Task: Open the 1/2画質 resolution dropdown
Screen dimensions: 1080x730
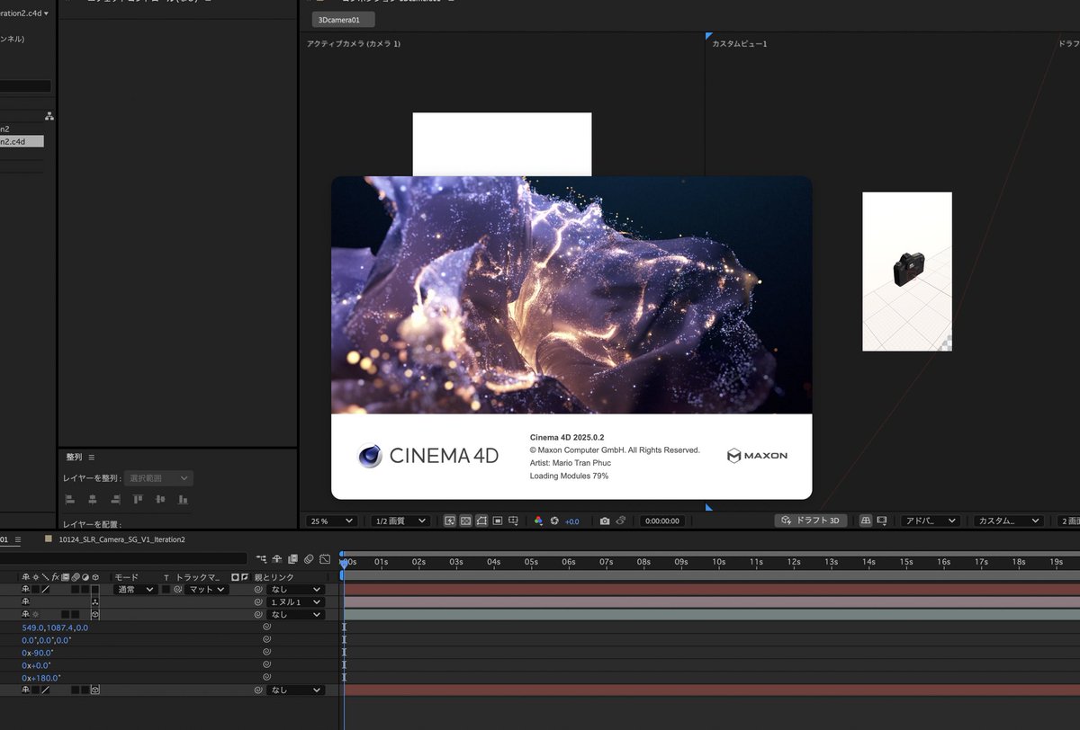Action: pos(400,521)
